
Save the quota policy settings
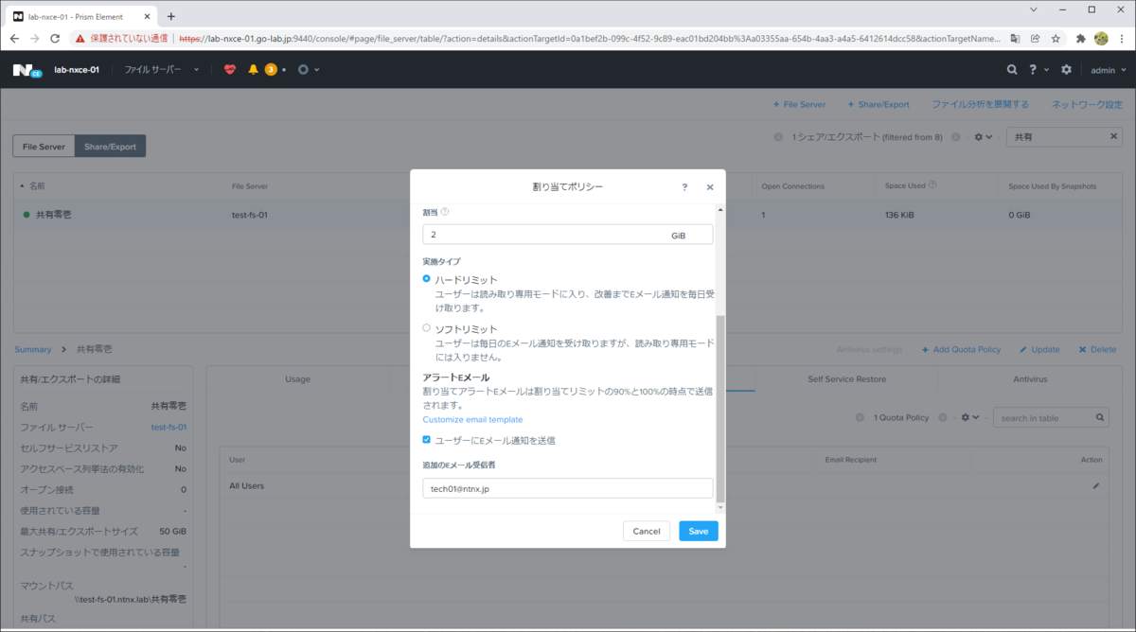tap(698, 531)
